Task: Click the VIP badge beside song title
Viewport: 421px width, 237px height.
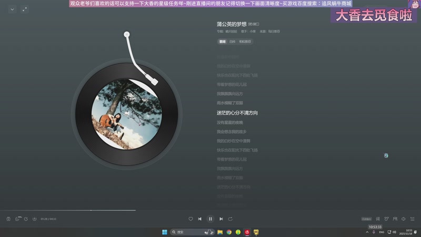Action: pyautogui.click(x=250, y=24)
